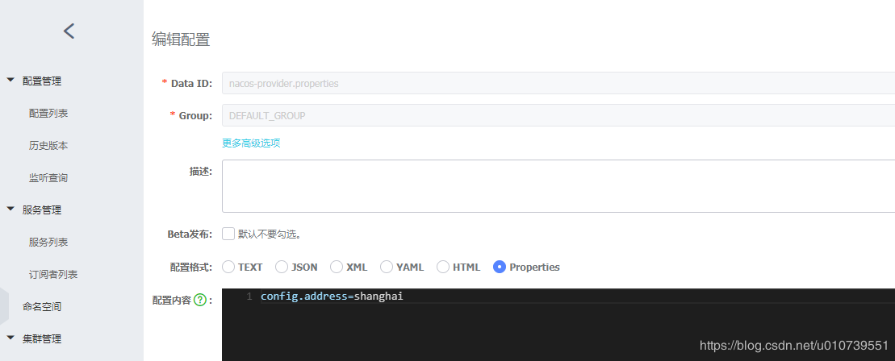This screenshot has width=895, height=361.
Task: Open 服务列表 in the sidebar
Action: [48, 242]
